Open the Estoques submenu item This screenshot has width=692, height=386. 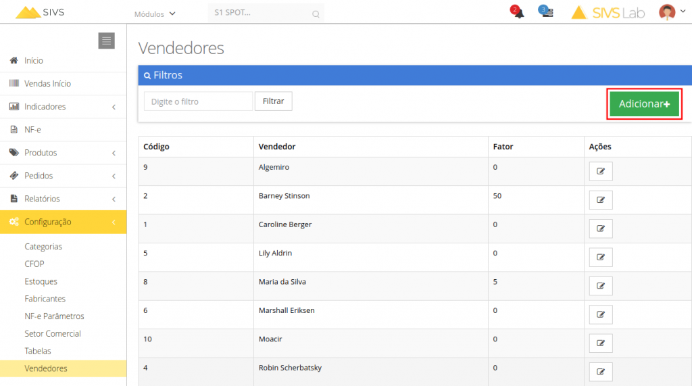(41, 281)
